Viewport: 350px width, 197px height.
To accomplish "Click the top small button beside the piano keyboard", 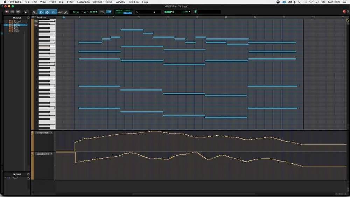I will click(36, 21).
